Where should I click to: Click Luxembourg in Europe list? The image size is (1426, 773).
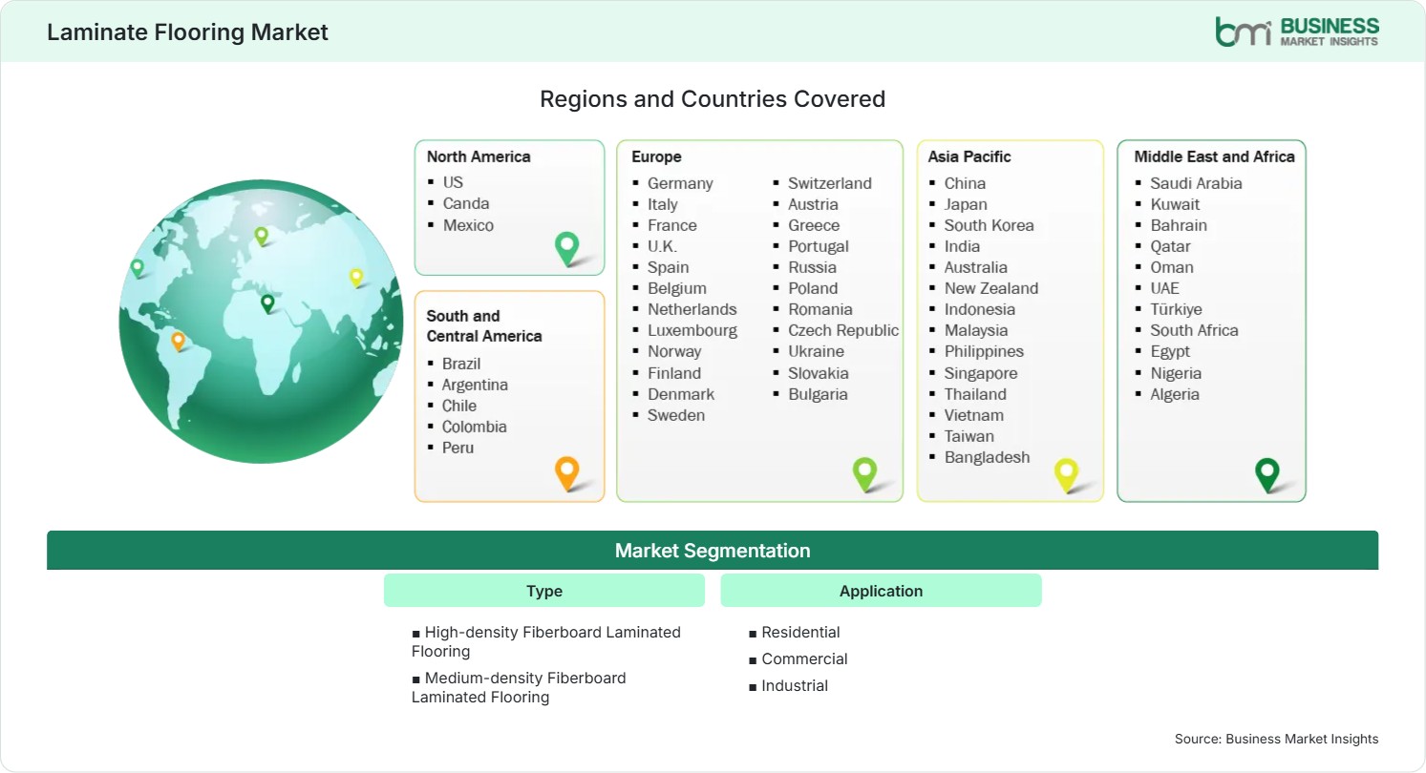coord(692,330)
